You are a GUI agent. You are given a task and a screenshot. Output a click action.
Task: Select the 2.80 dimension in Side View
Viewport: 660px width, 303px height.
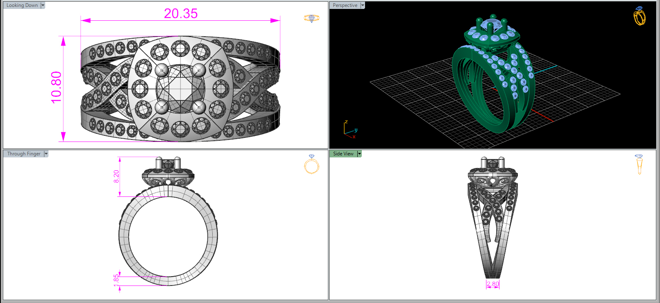[493, 284]
